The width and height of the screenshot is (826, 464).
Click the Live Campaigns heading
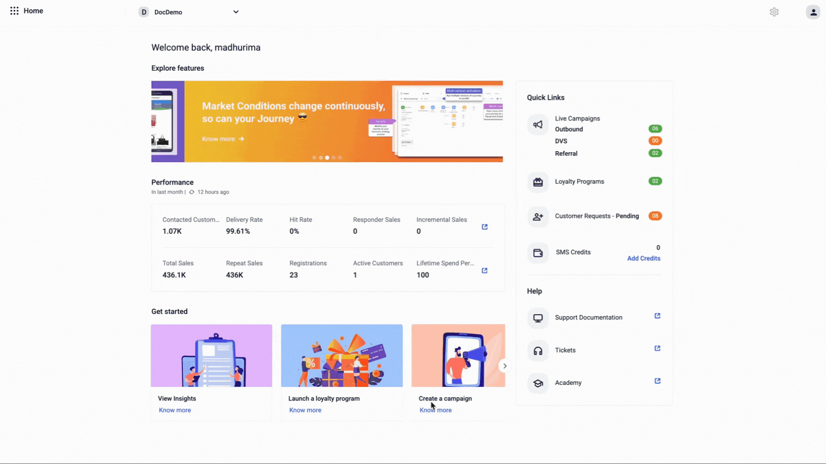click(x=577, y=119)
